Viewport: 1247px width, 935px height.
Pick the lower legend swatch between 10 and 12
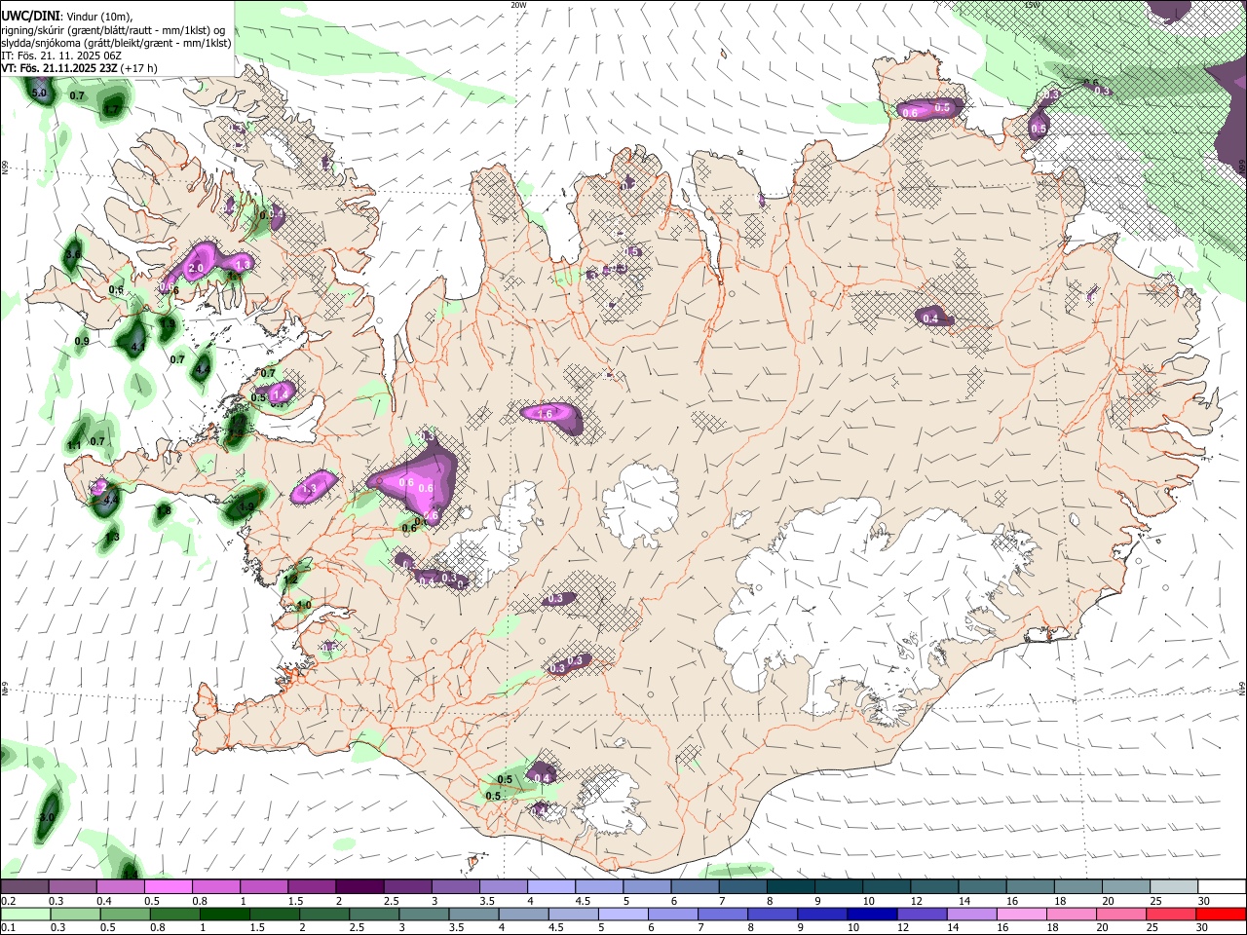coord(871,915)
